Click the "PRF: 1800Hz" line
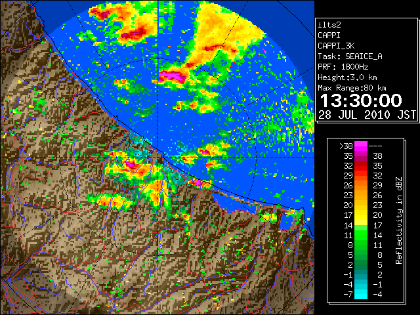 (343, 67)
